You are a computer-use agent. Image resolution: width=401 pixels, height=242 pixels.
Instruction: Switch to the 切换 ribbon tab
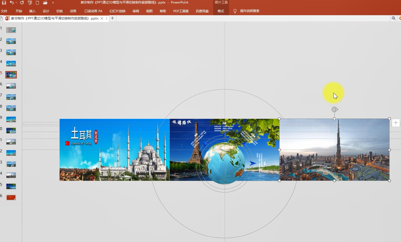click(x=59, y=11)
